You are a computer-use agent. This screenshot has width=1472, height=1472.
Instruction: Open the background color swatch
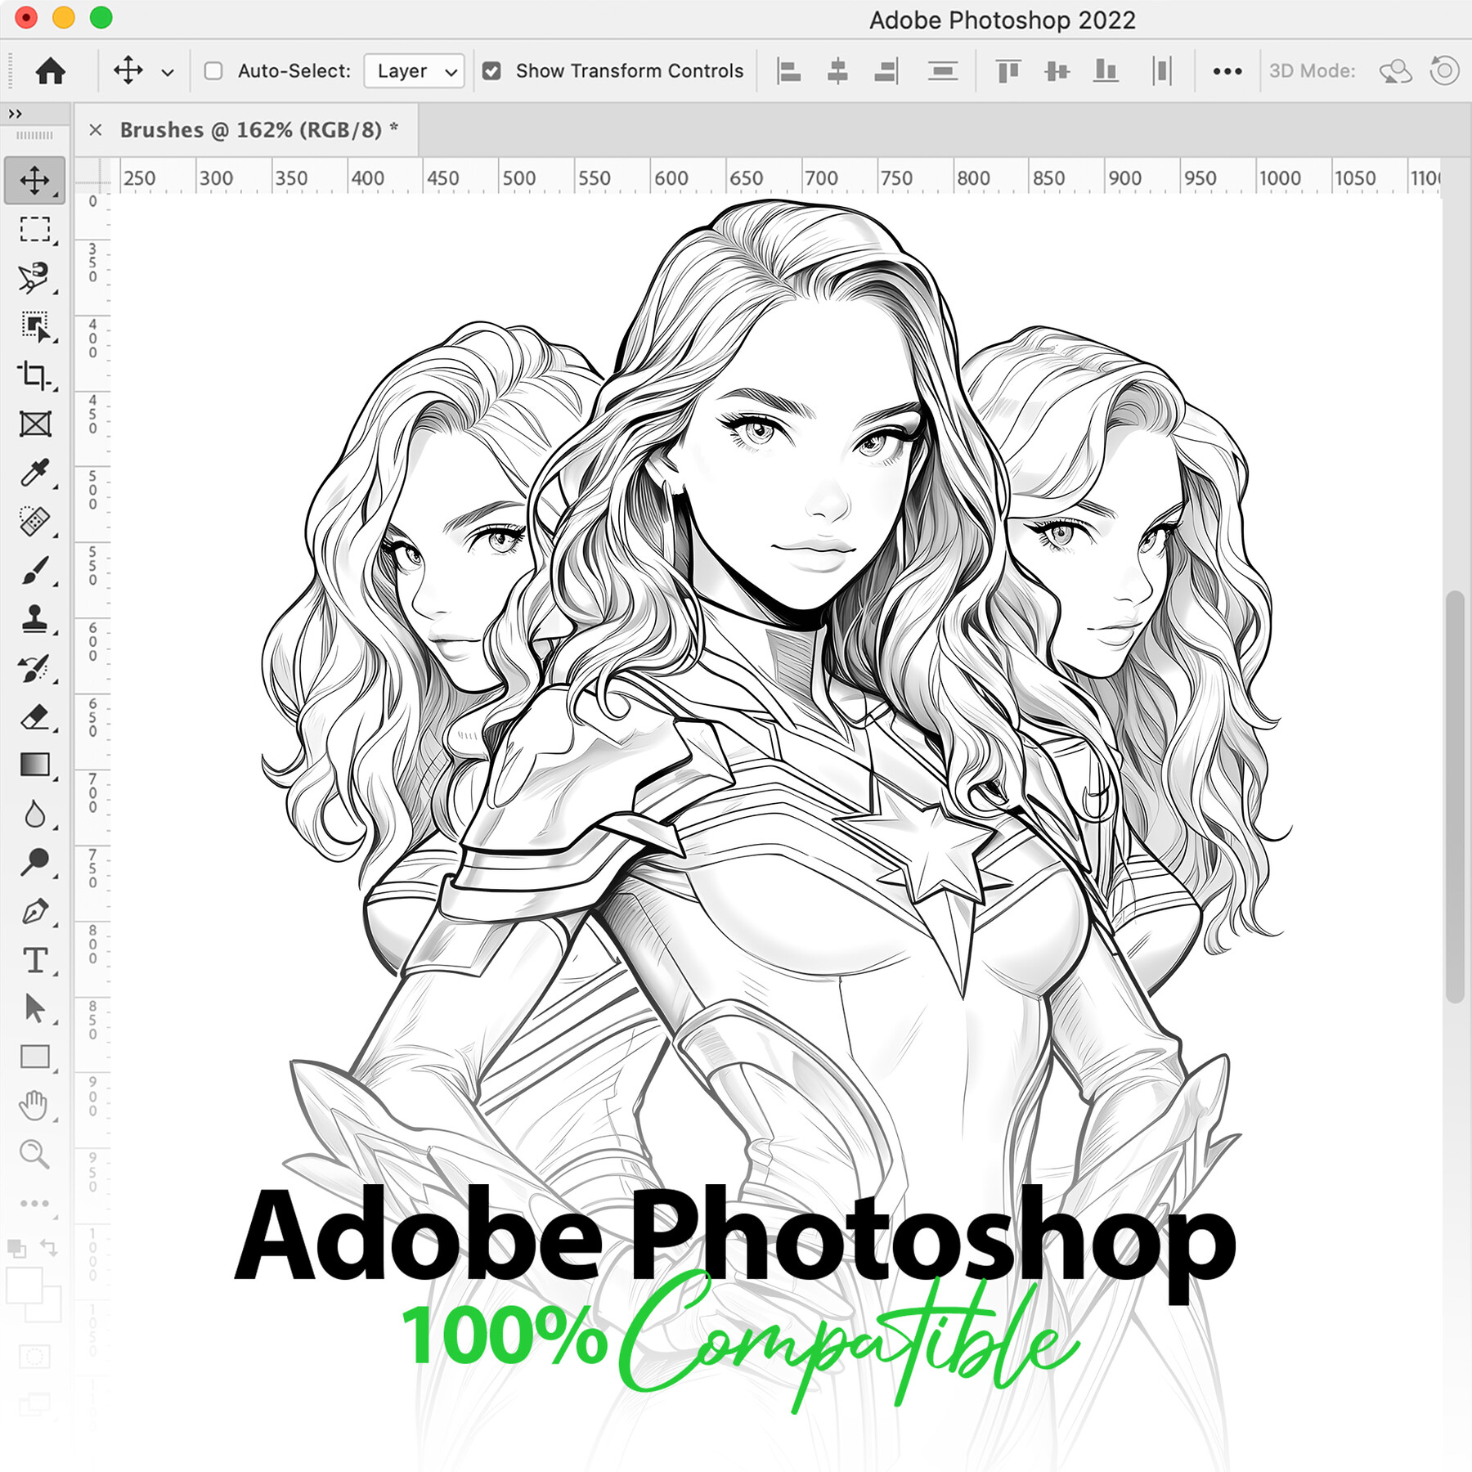coord(49,1309)
